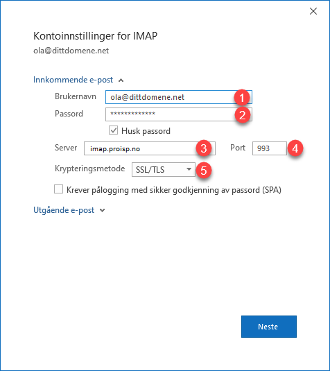Image resolution: width=330 pixels, height=371 pixels.
Task: Click the red number 1 marker
Action: 242,98
